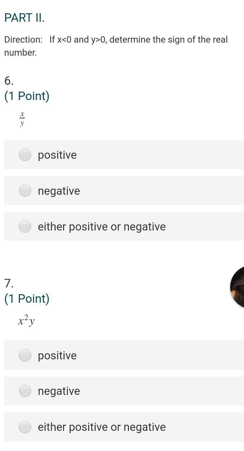Click the 'negative' answer text in question 7
244x451 pixels.
[x=59, y=391]
